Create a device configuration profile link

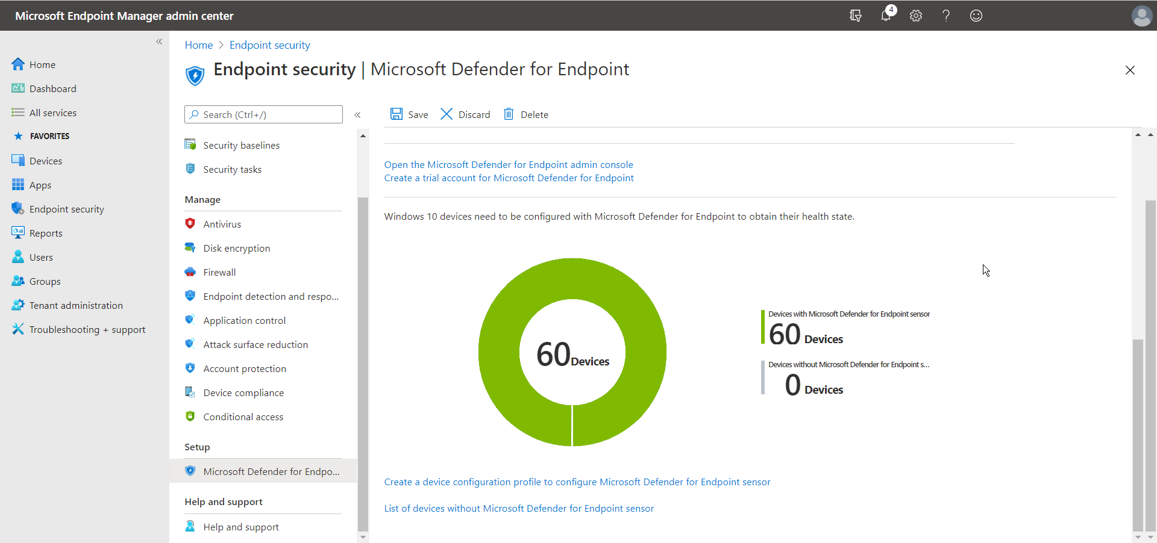coord(577,482)
